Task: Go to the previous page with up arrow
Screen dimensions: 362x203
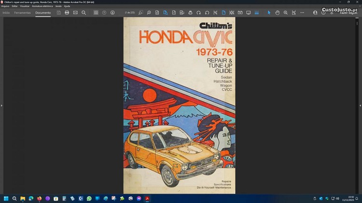Action: 104,13
